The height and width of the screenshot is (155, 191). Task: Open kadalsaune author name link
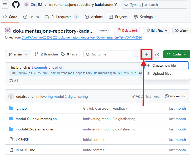(24, 96)
